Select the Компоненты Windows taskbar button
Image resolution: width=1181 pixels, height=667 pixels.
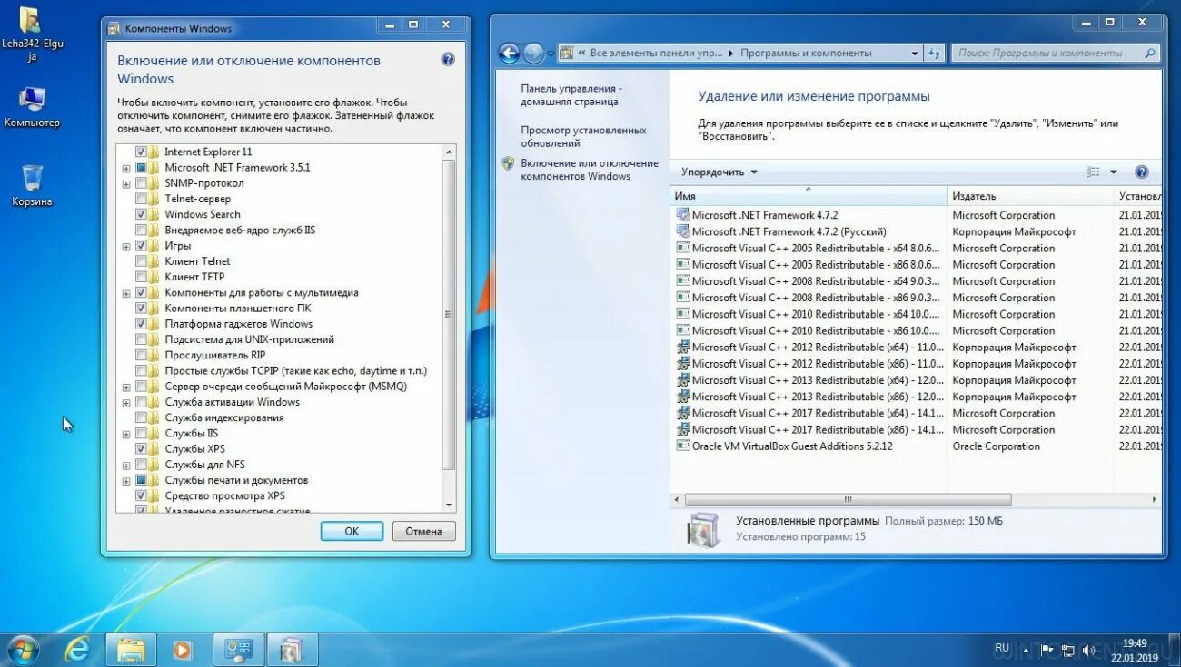point(293,650)
